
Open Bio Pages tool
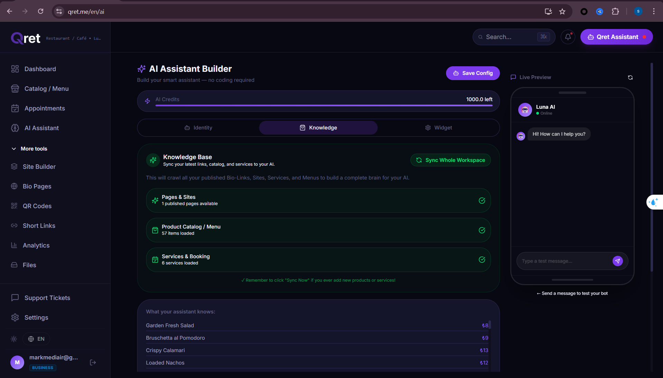(37, 186)
